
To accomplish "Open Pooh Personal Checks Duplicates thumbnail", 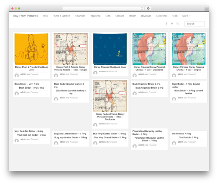I will 110,96.
